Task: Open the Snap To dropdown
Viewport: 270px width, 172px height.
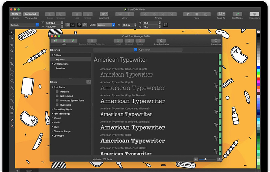Action: (x=221, y=14)
